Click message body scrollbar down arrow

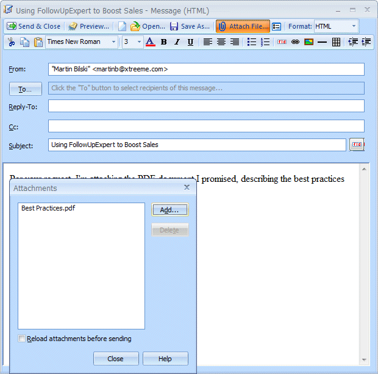[x=364, y=360]
